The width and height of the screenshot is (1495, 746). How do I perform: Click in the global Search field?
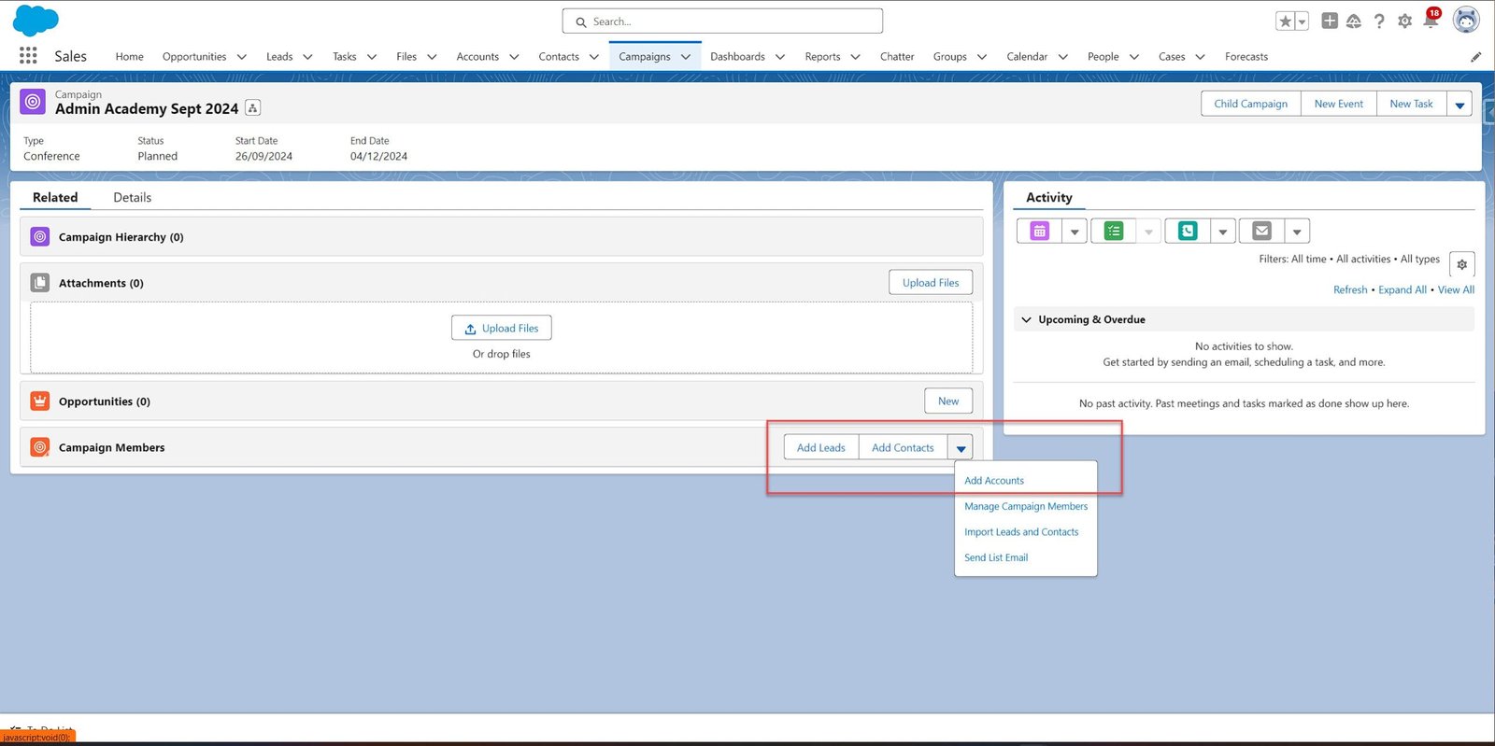[722, 21]
